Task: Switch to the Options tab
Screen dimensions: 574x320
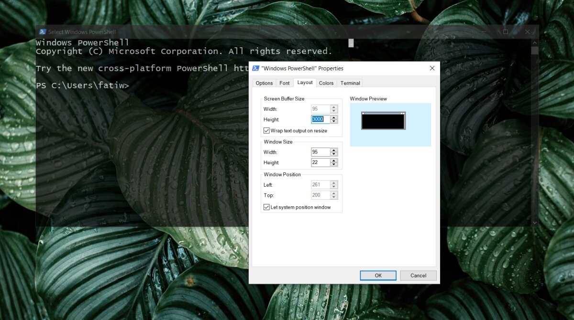Action: [264, 83]
